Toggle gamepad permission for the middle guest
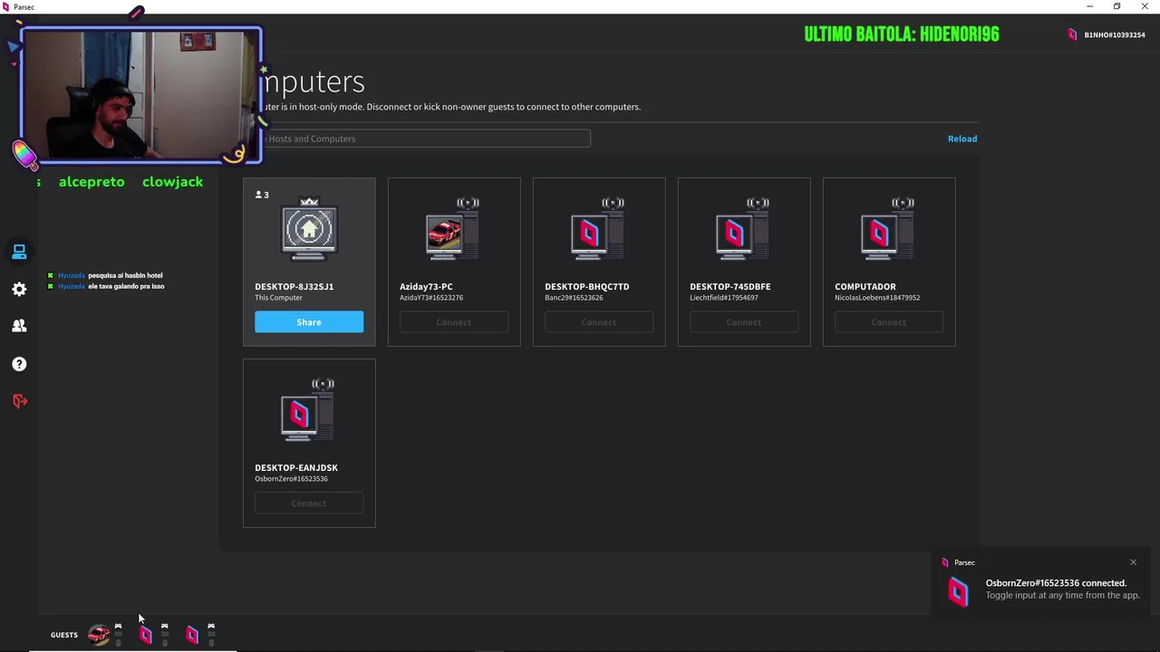This screenshot has height=652, width=1160. (x=164, y=626)
